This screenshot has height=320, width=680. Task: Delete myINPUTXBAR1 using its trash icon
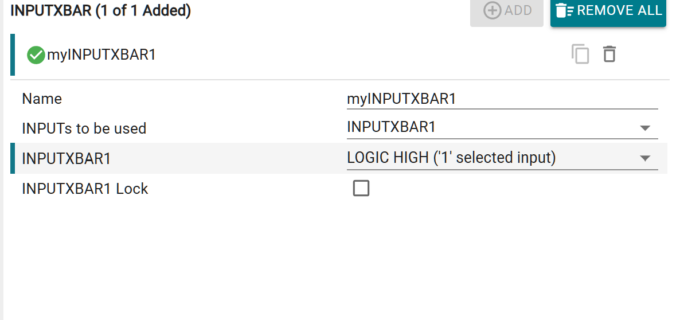[609, 54]
